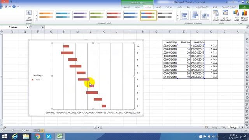Select the top Gantt bar for category 10
249x140 pixels.
pyautogui.click(x=66, y=46)
